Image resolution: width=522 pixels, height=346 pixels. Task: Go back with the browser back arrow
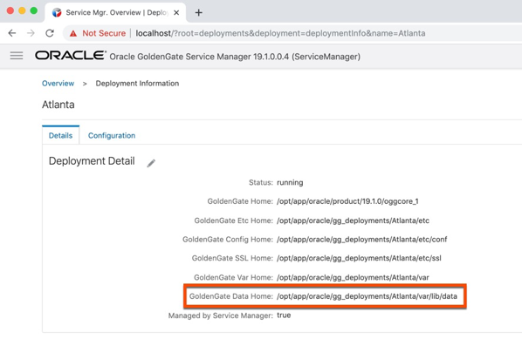[12, 33]
